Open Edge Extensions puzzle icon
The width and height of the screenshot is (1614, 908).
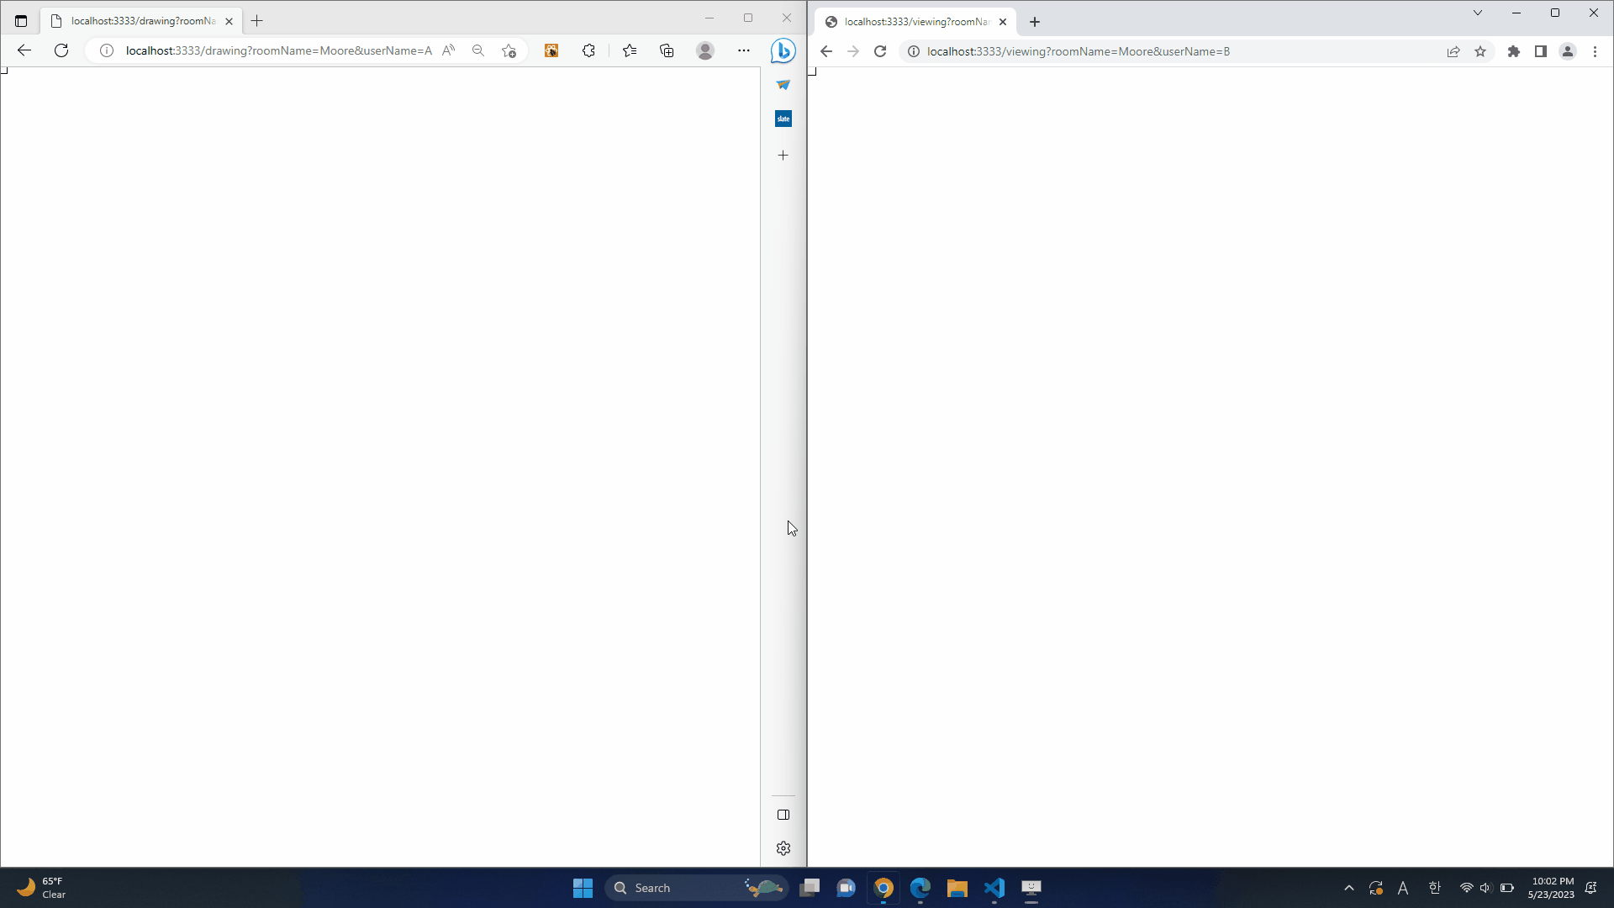588,51
